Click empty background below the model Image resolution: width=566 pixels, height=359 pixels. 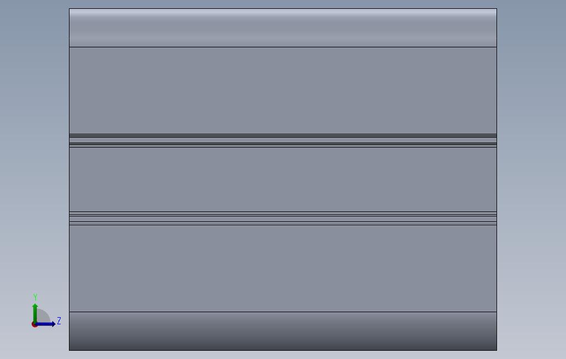283,355
